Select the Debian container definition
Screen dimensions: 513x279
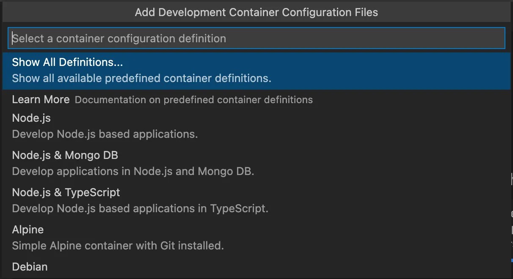[256, 268]
